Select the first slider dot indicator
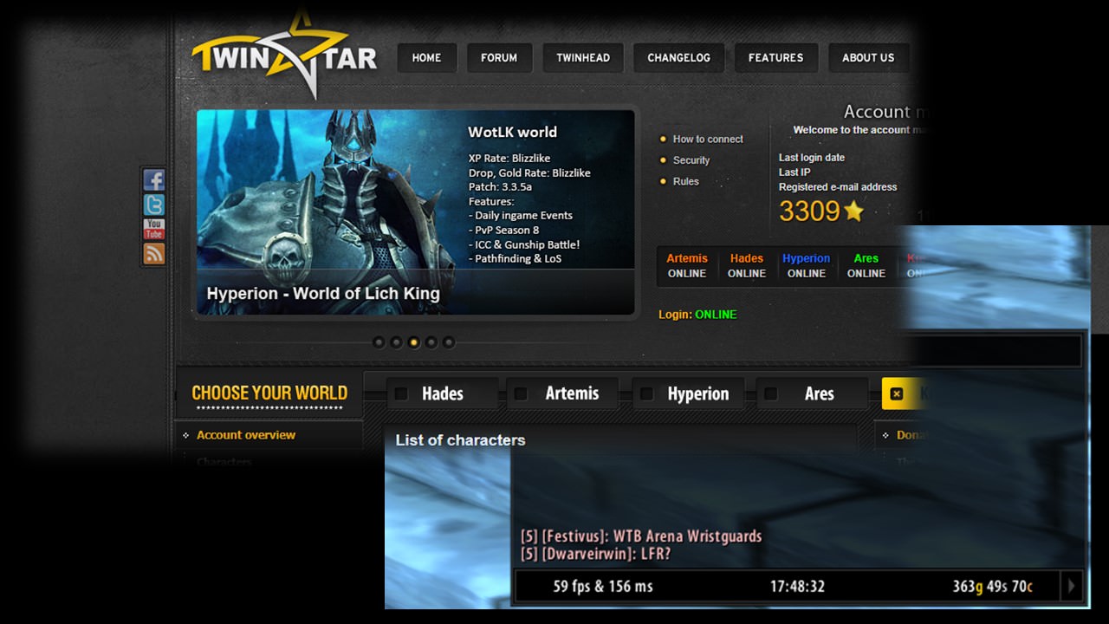1109x624 pixels. [379, 342]
